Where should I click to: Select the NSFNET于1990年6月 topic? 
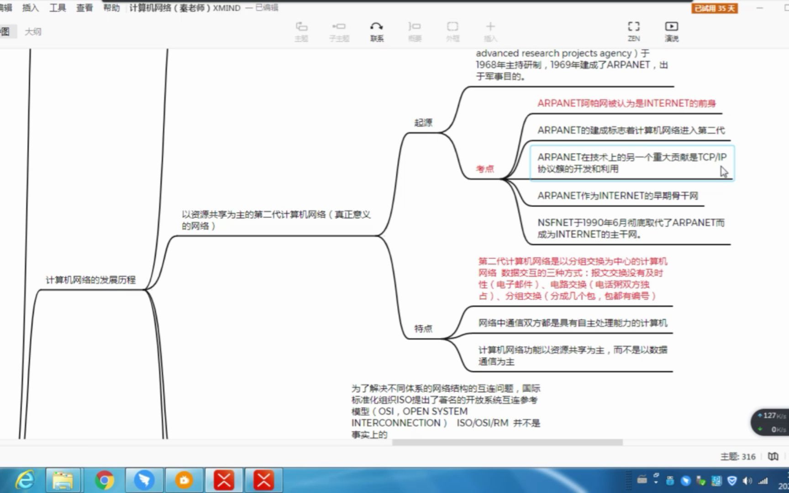(x=631, y=228)
